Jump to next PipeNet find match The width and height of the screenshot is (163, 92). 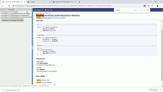144,10
